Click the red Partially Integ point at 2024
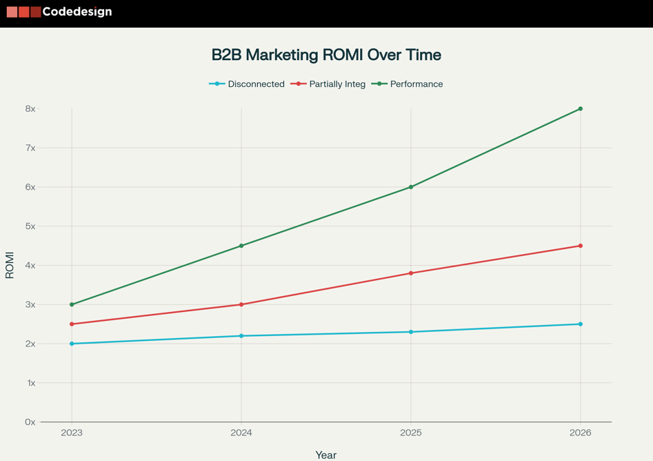The height and width of the screenshot is (461, 653). click(241, 304)
